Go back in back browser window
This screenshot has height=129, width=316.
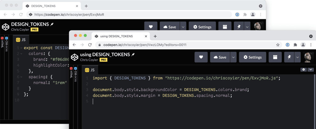tap(5, 14)
